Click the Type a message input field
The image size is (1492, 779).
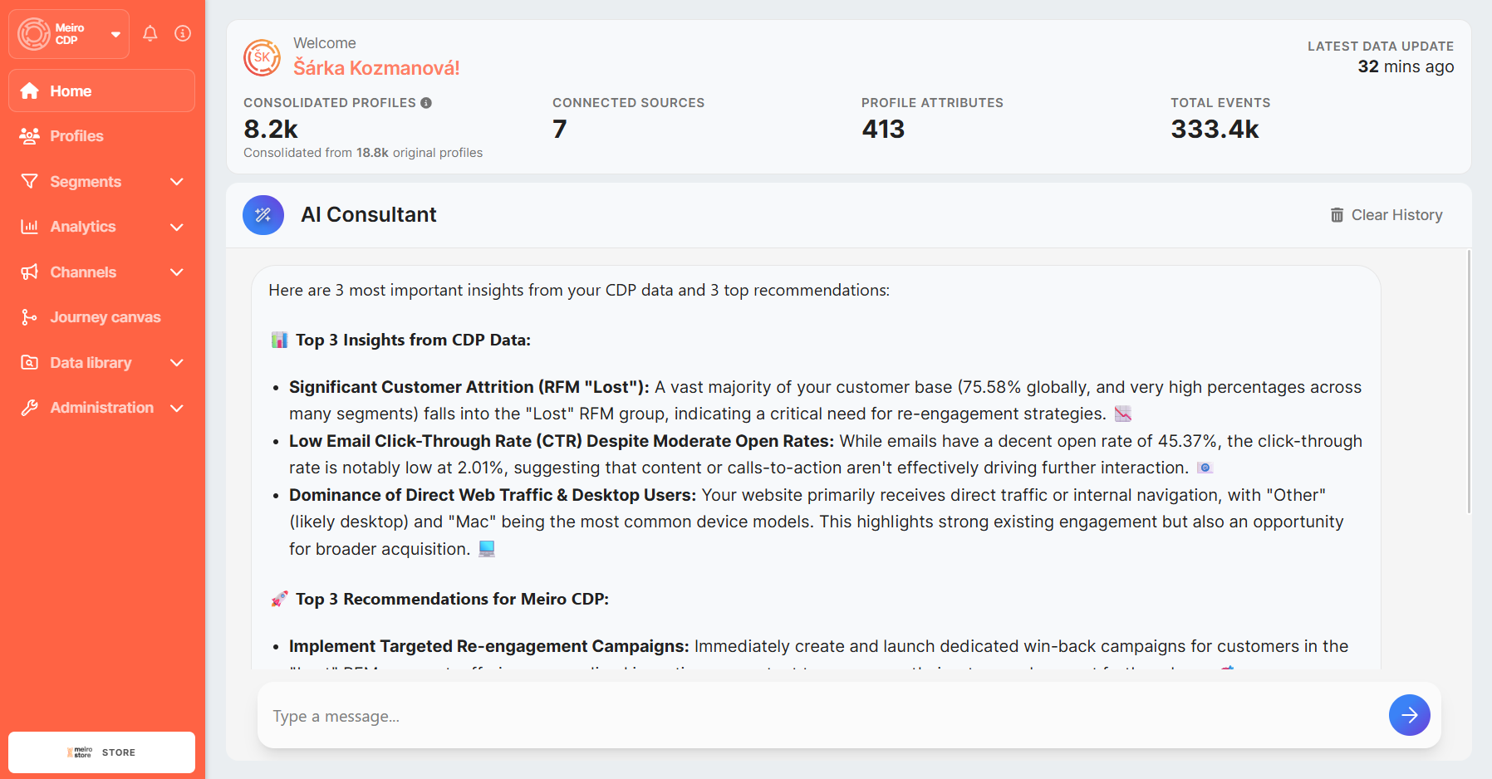coord(822,716)
